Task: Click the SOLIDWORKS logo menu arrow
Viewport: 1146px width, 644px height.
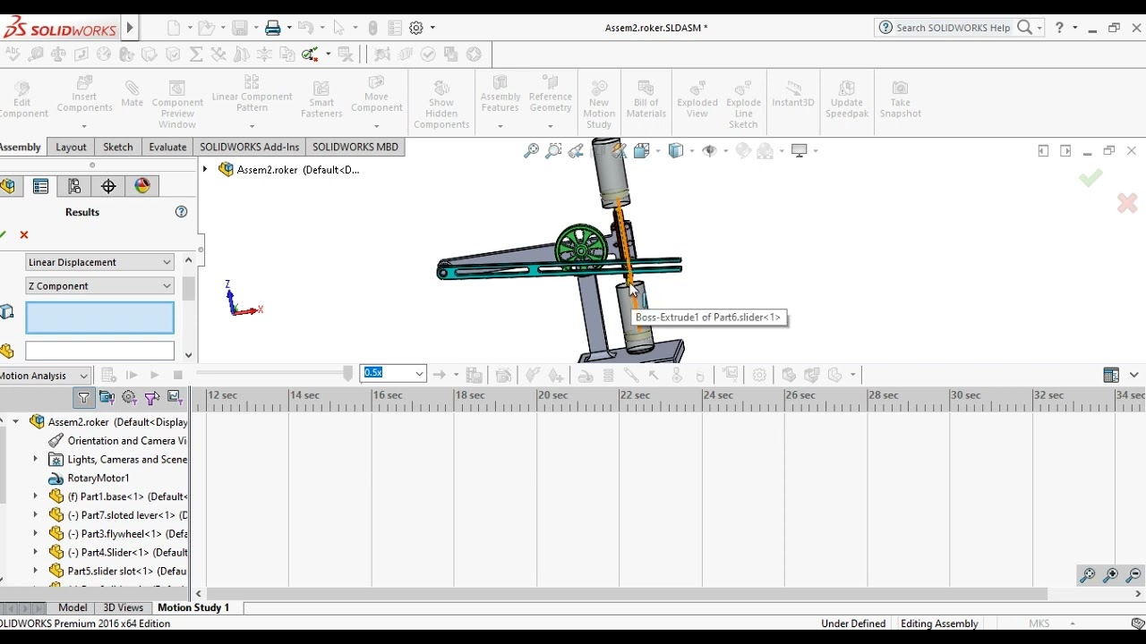Action: point(130,28)
